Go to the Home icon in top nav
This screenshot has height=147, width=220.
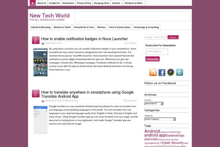[33, 3]
